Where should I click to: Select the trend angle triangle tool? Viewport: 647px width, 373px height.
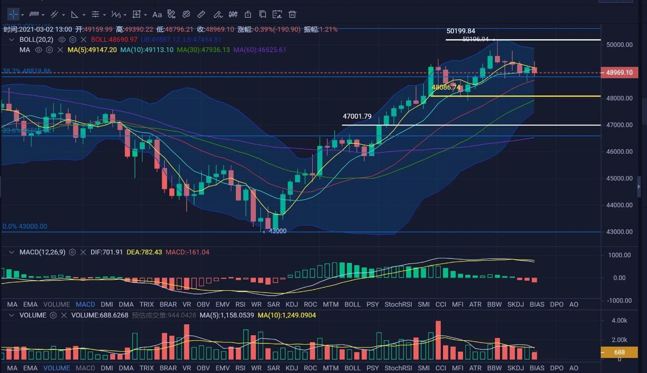75,15
